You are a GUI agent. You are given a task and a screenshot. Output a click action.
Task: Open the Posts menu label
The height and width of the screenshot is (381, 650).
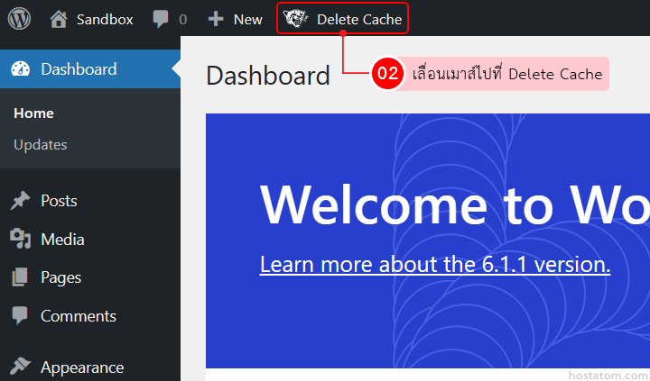pos(59,201)
